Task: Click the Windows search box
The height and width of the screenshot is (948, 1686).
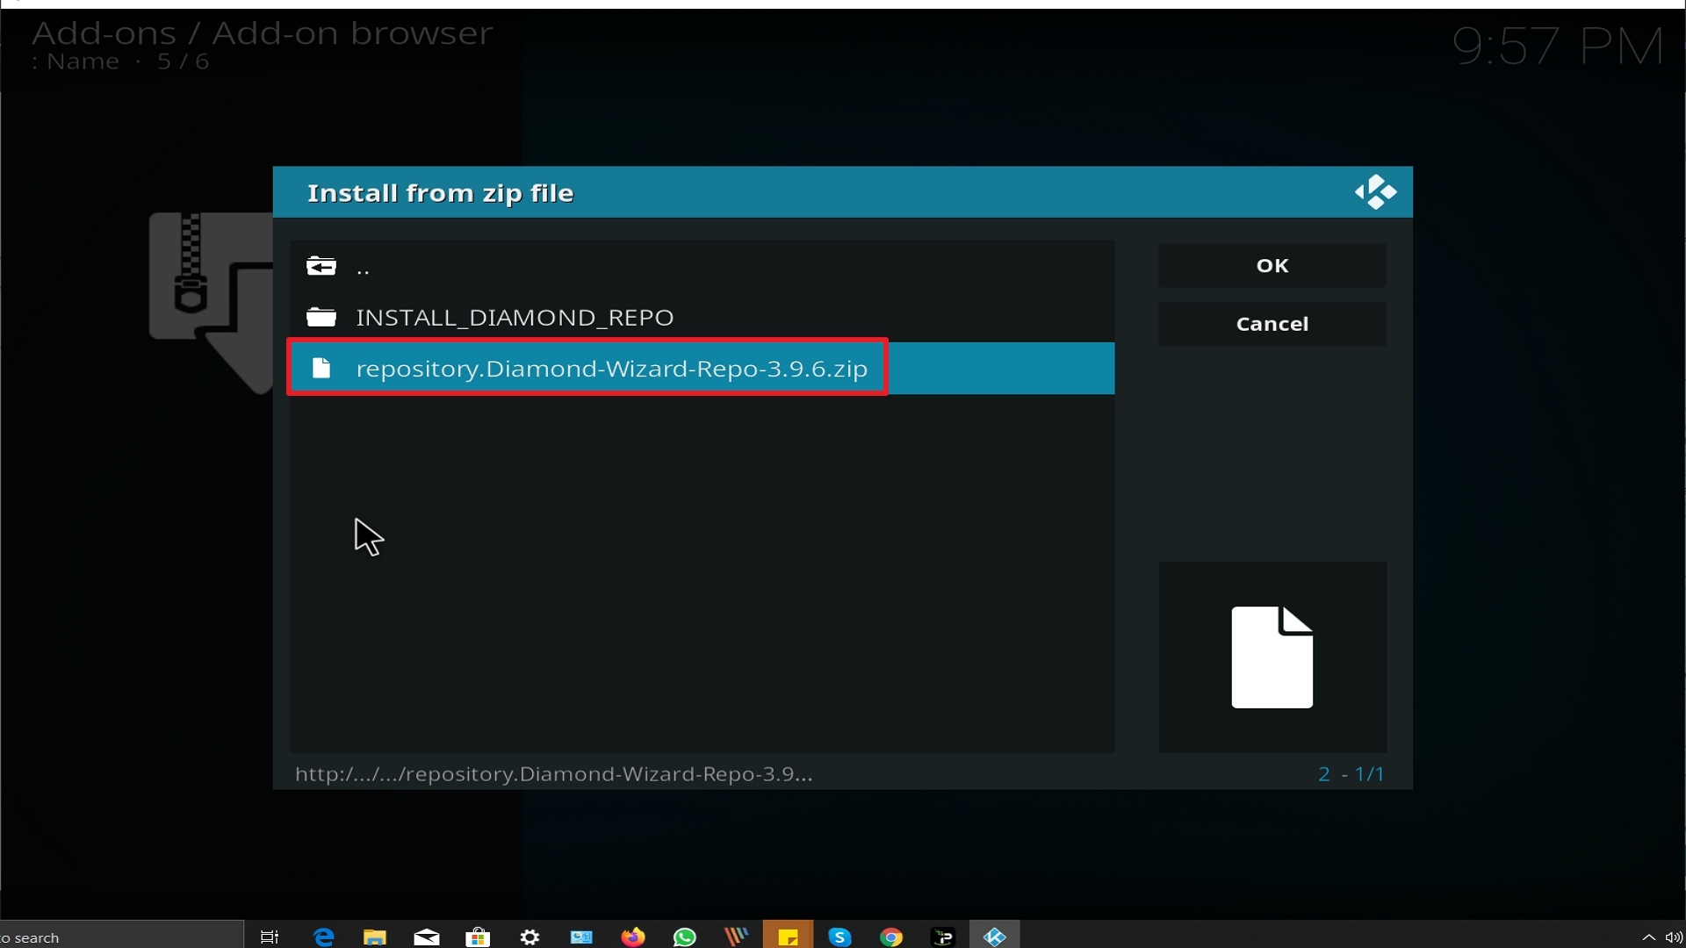Action: click(121, 937)
